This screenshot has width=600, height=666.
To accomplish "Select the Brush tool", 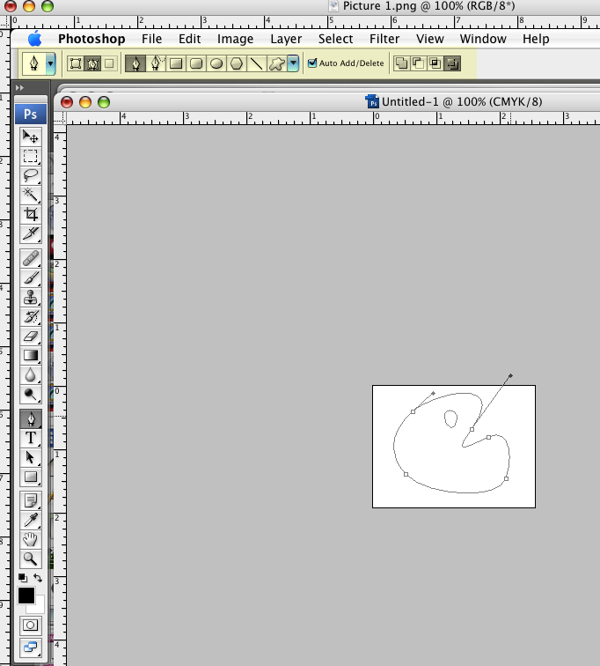I will click(x=31, y=277).
